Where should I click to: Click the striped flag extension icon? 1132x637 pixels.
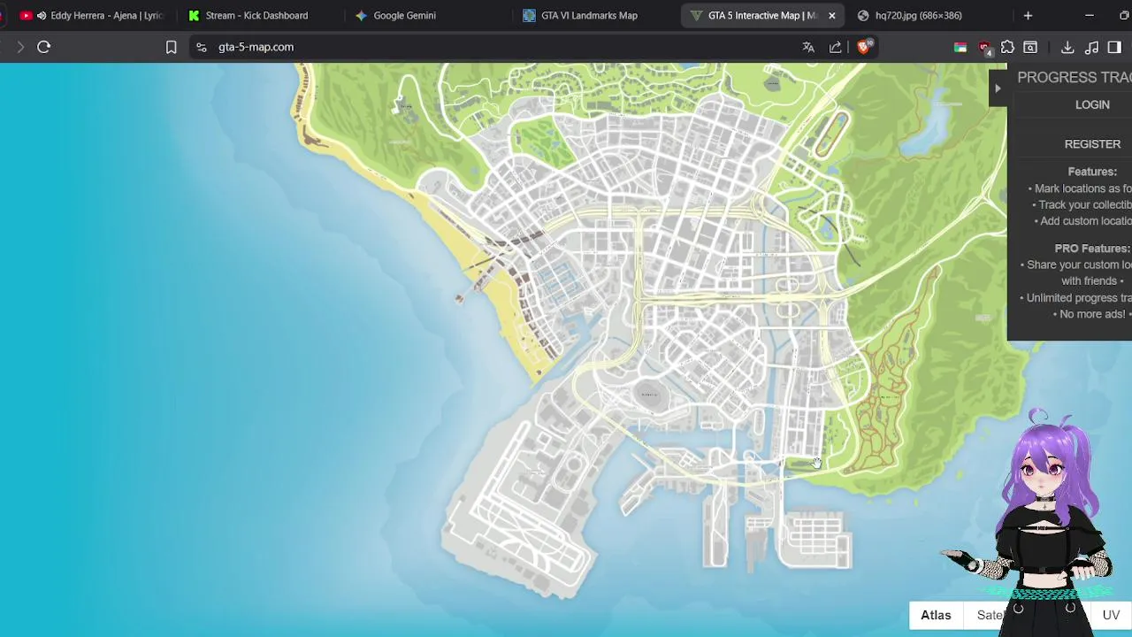[x=960, y=47]
